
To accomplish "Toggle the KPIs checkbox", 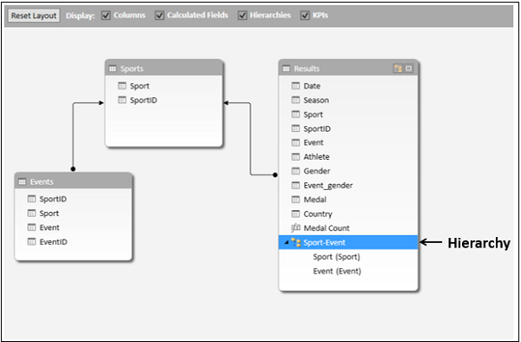I will 305,16.
